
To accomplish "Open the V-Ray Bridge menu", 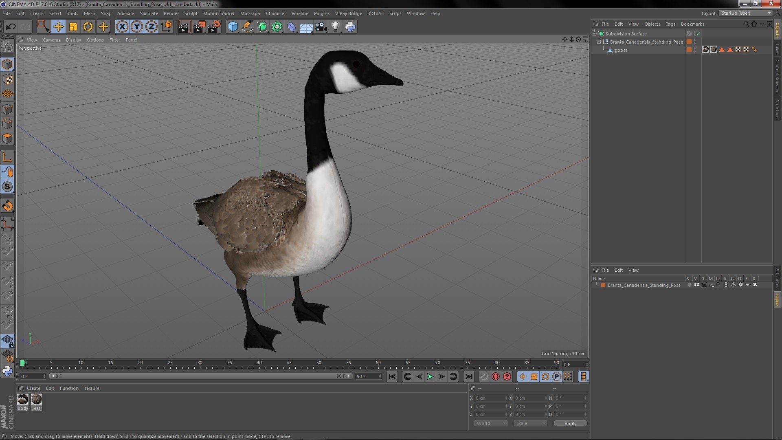I will coord(348,13).
